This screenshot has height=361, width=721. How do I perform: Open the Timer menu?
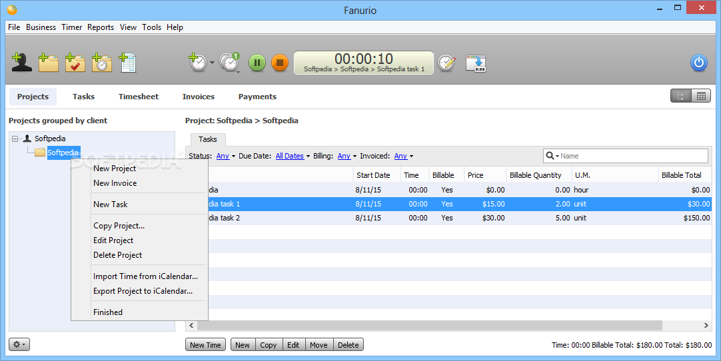pos(72,27)
